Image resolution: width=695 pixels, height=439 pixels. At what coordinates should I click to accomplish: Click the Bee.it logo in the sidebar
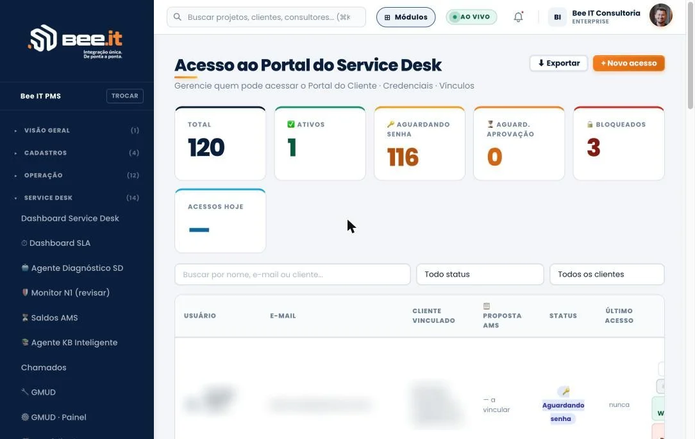(x=75, y=41)
